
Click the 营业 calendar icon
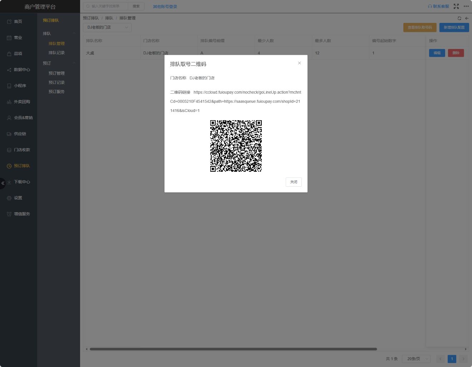tap(9, 38)
